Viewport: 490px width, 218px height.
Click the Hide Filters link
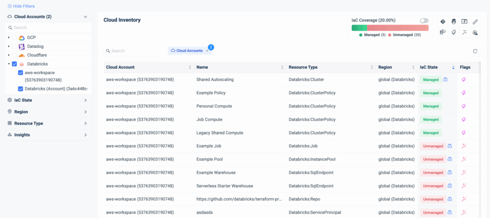click(21, 6)
